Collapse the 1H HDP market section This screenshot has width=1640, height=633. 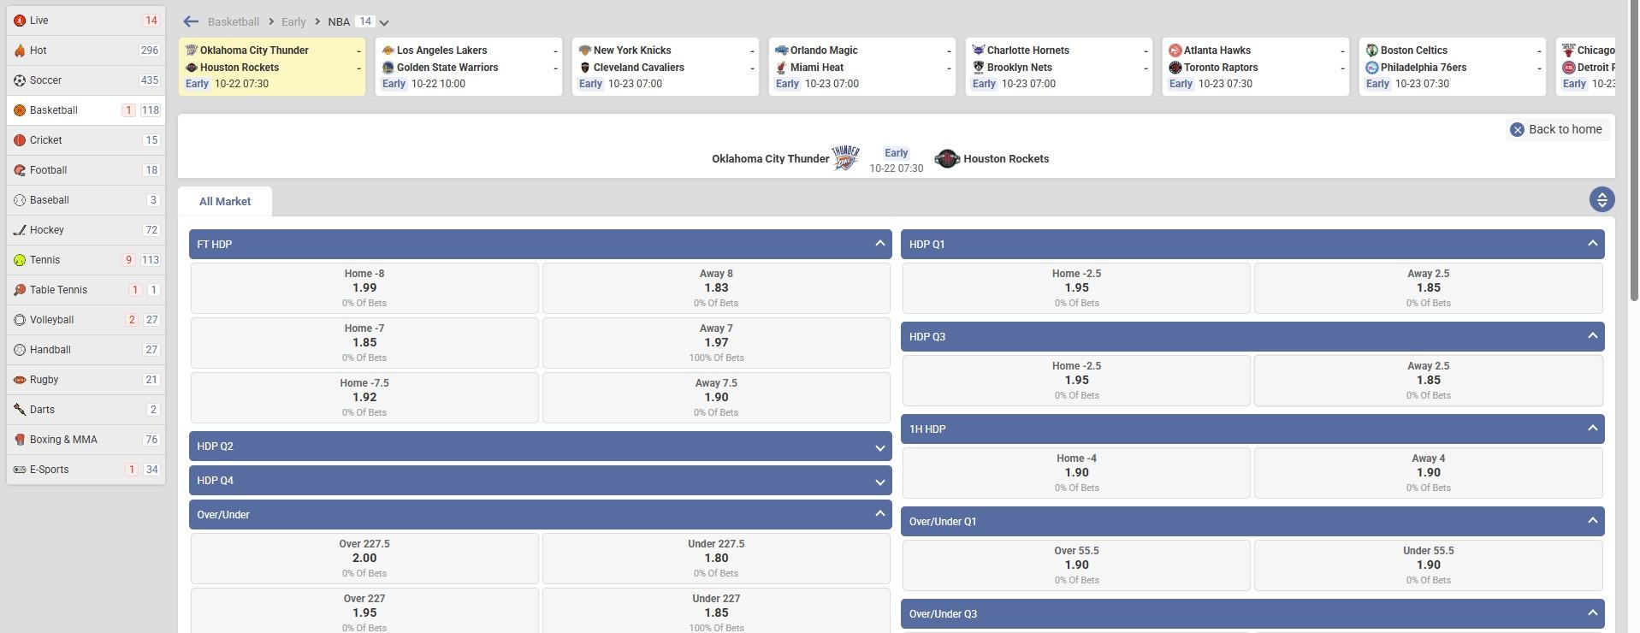[1592, 429]
